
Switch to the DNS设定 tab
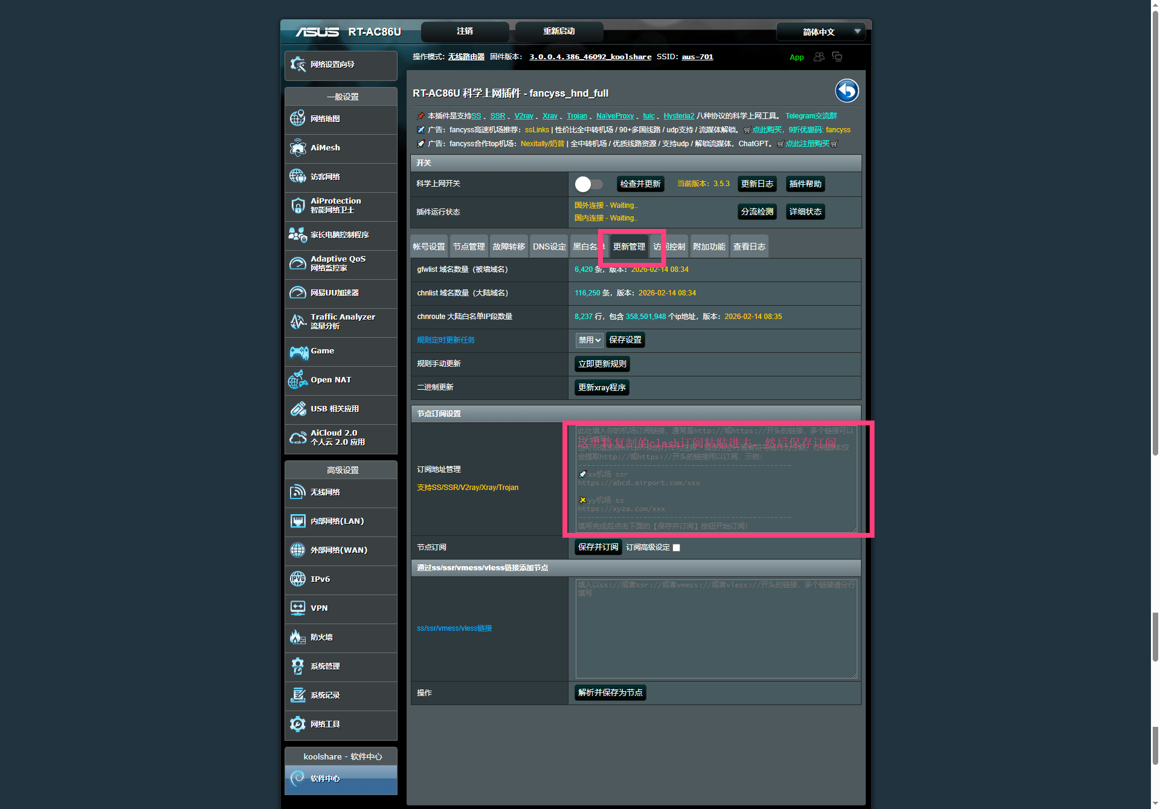tap(549, 247)
